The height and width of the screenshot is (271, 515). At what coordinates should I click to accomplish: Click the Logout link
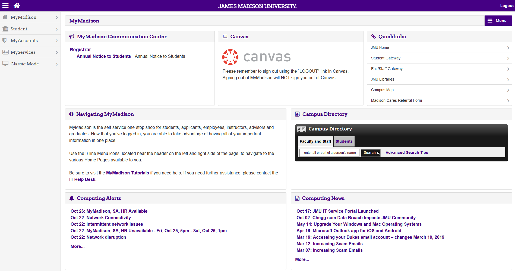click(507, 6)
